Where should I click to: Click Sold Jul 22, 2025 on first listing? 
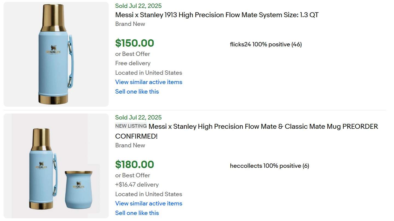click(138, 6)
